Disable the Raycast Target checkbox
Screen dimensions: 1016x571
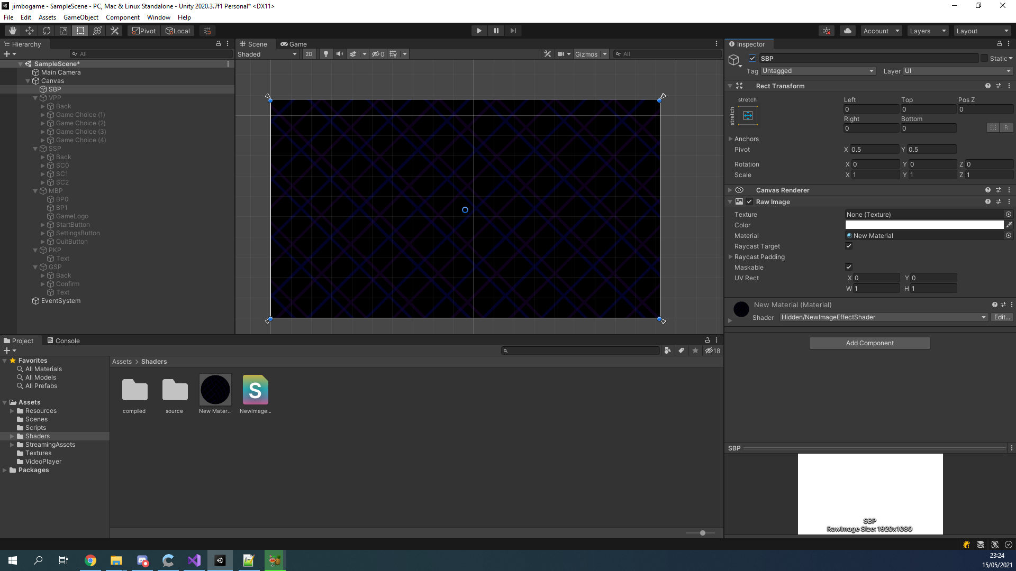click(848, 246)
